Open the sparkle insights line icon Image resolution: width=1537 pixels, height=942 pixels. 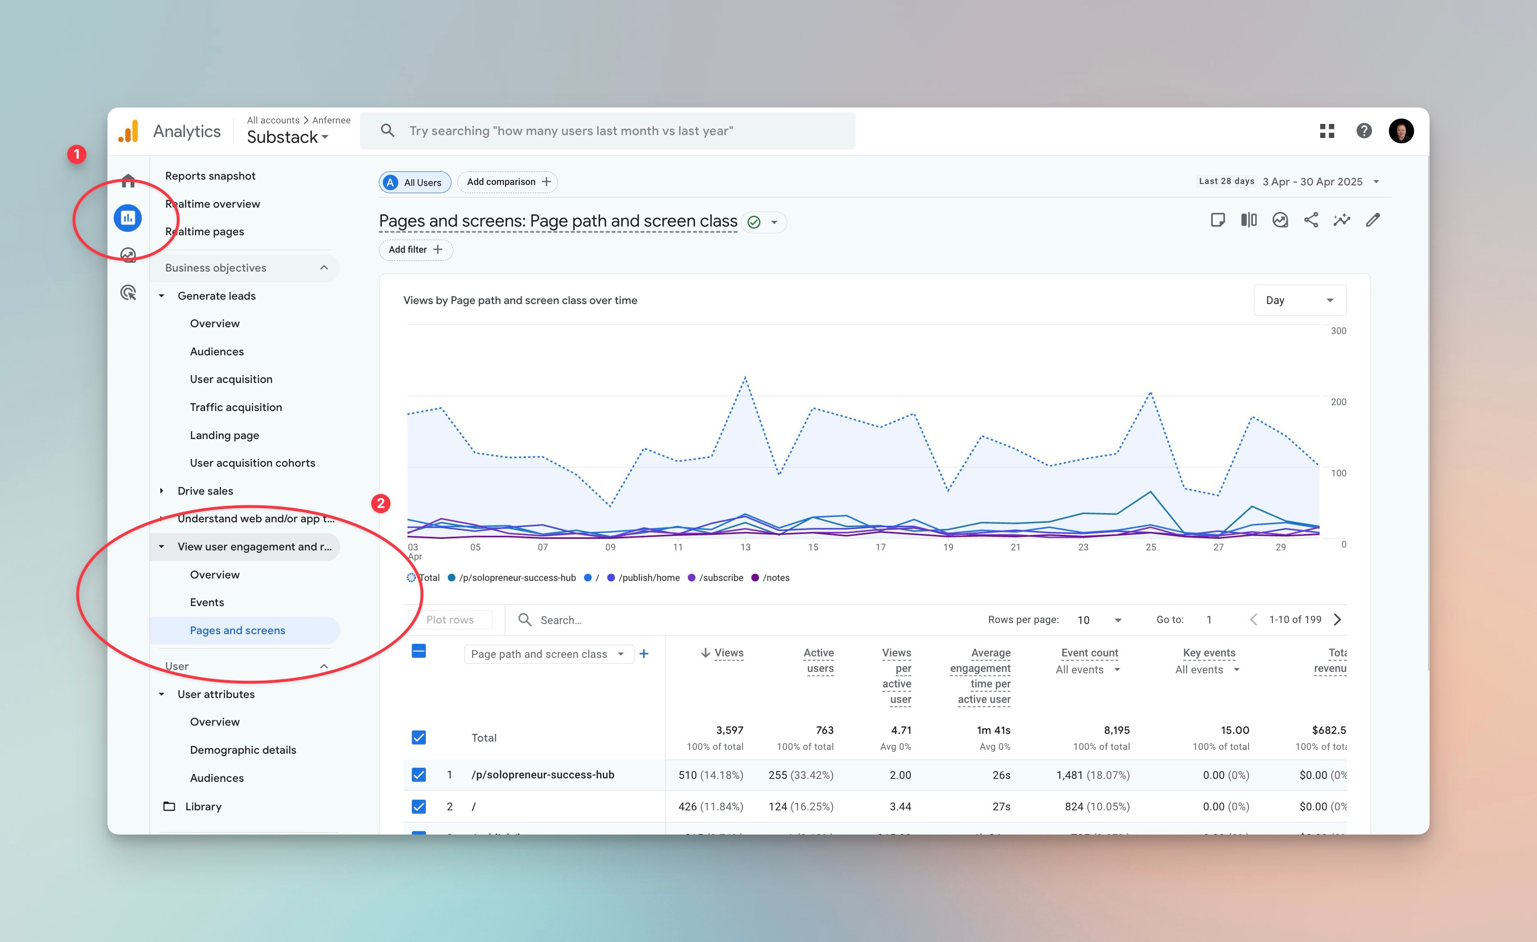coord(1342,220)
